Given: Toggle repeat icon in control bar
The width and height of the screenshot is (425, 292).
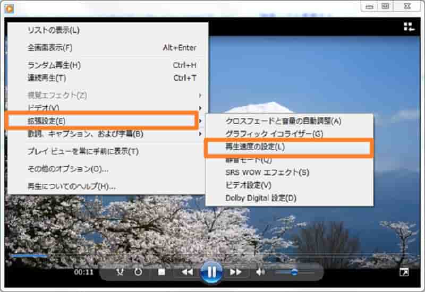Looking at the screenshot, I should (x=138, y=272).
